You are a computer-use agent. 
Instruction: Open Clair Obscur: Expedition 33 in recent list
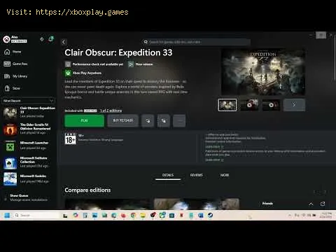29,112
